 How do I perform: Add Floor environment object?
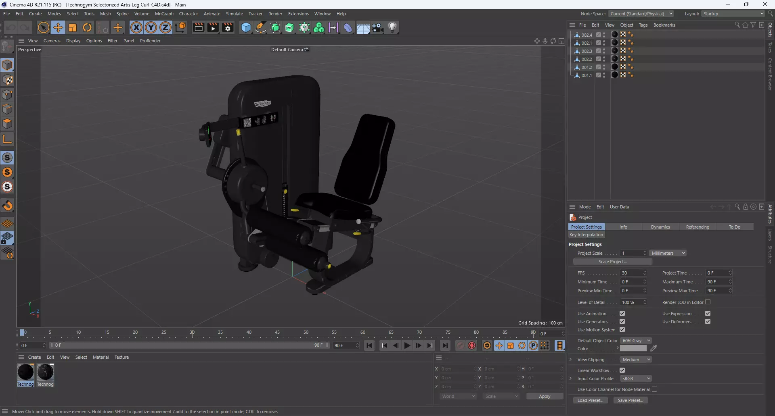coord(363,28)
